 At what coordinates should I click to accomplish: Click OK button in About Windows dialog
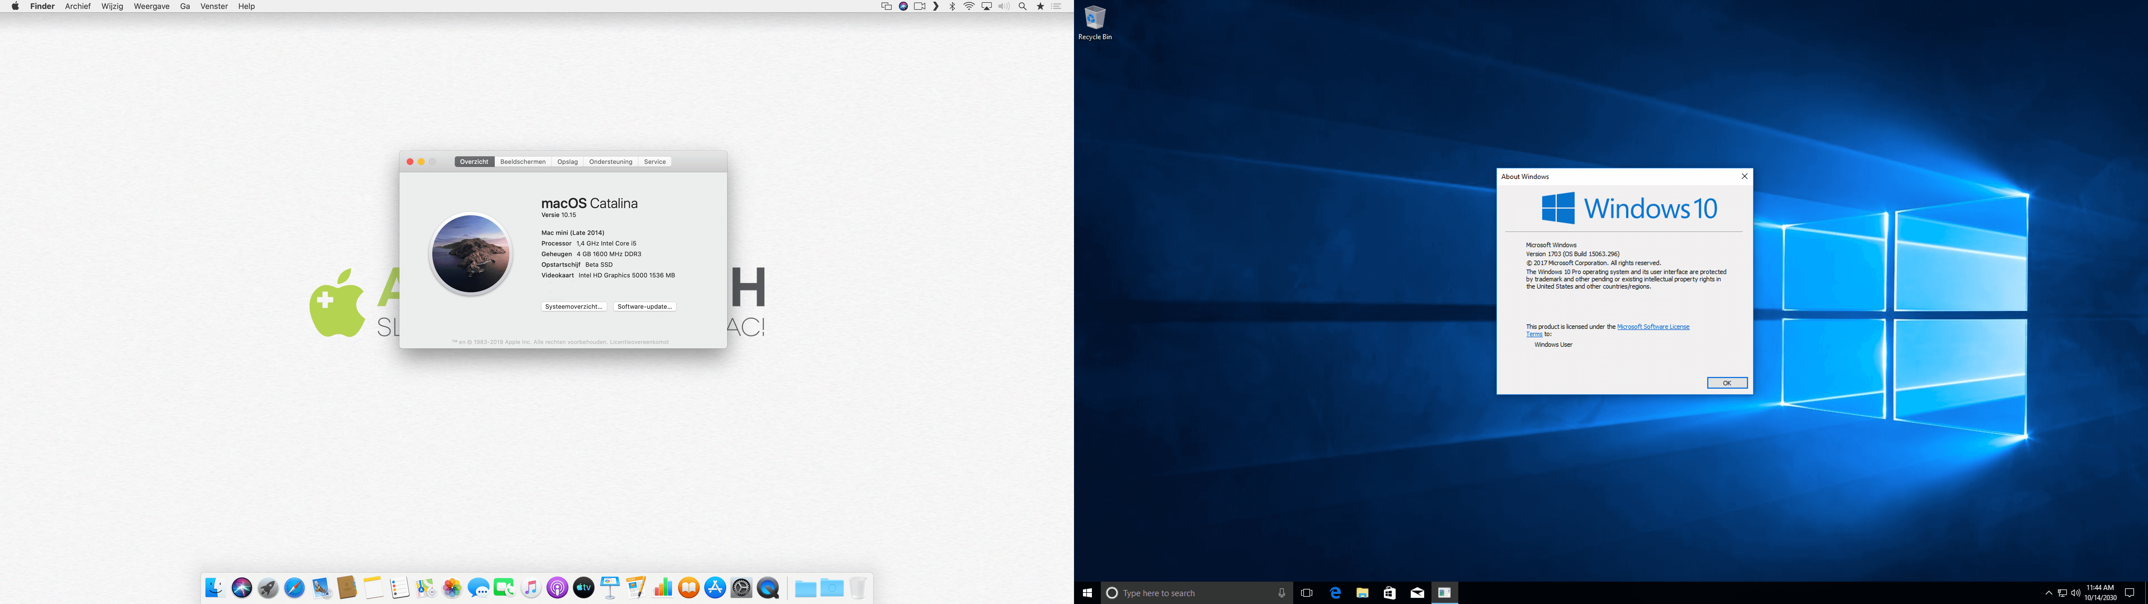(x=1725, y=382)
